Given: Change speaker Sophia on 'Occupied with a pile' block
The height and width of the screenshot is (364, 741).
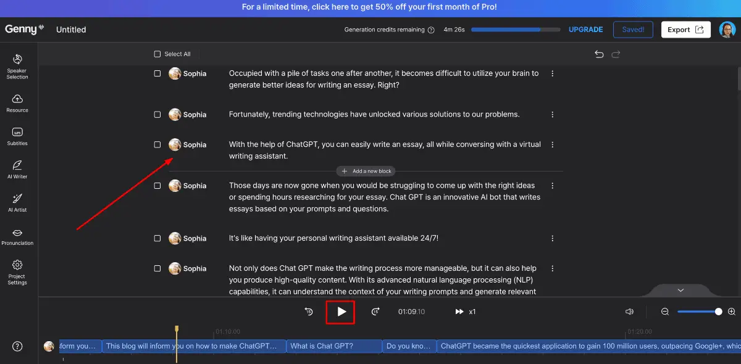Looking at the screenshot, I should coord(188,73).
